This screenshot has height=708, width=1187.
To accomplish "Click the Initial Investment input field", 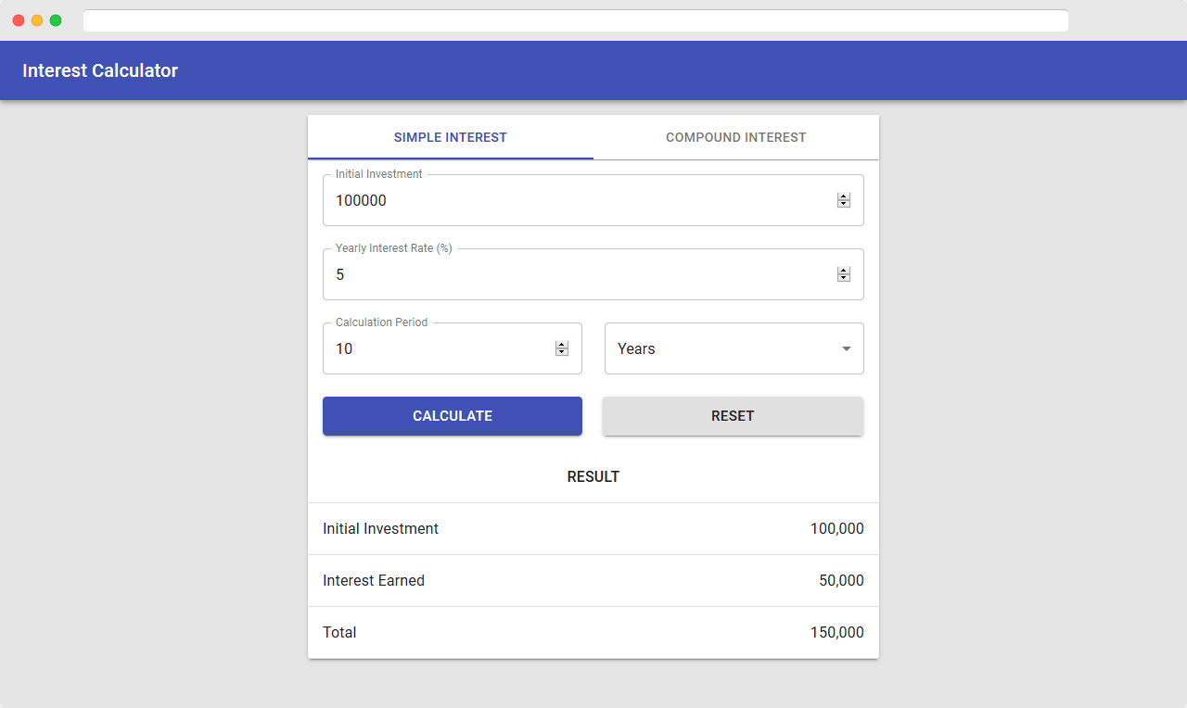I will click(x=593, y=200).
